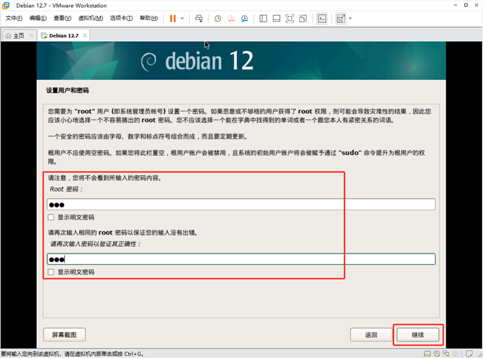Click the CD/DVD drive status icon in the bottom status bar
The image size is (483, 358).
click(x=437, y=354)
